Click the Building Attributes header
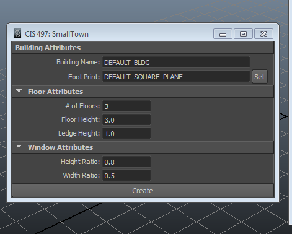The width and height of the screenshot is (292, 234). 143,48
